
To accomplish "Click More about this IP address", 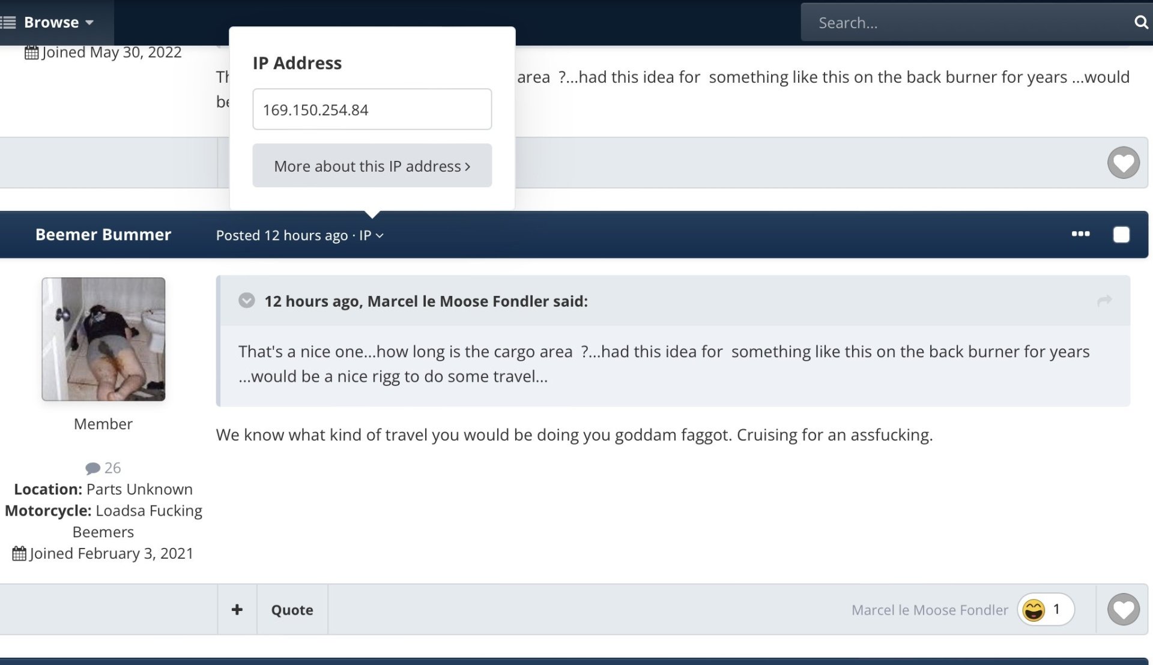I will point(372,166).
